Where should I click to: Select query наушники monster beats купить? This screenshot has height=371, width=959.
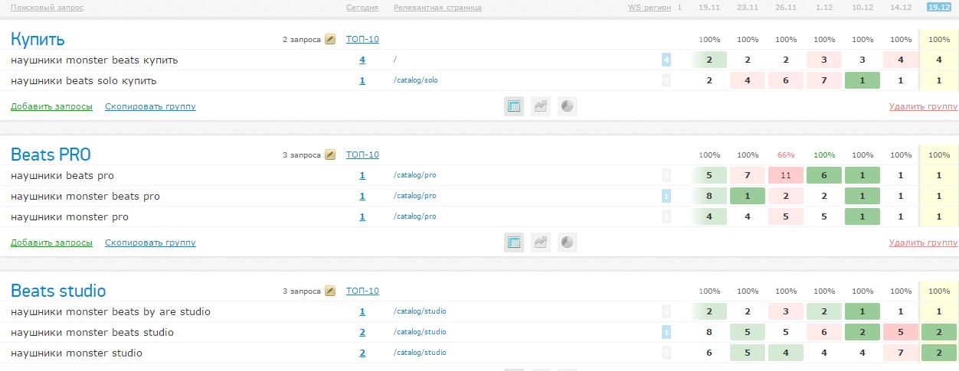point(95,60)
